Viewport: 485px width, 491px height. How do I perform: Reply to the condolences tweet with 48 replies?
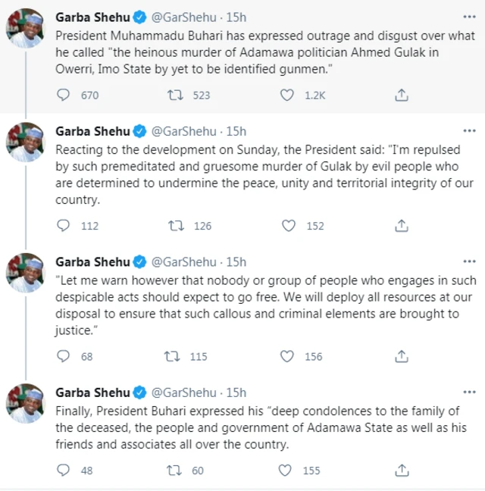(x=64, y=471)
